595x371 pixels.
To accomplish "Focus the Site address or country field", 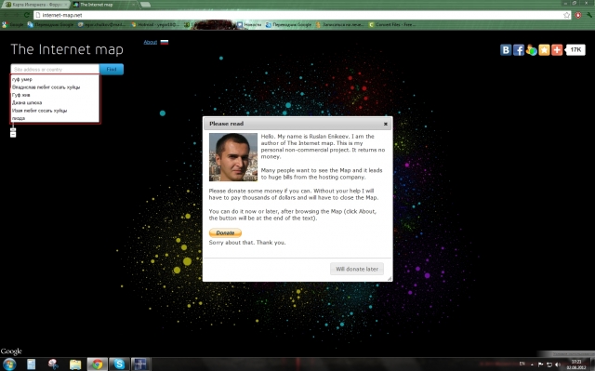I will 55,70.
